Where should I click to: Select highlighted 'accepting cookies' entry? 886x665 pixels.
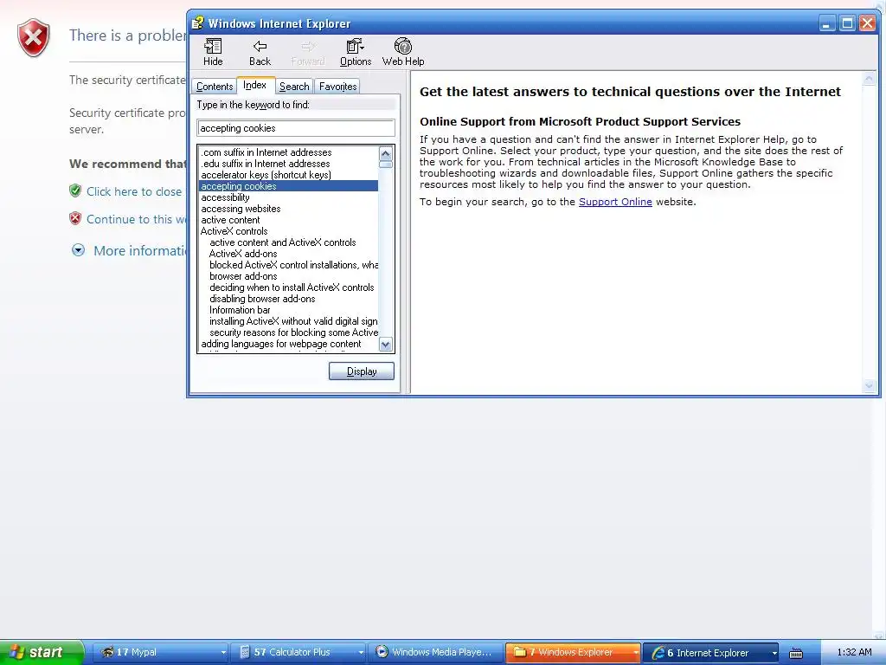pyautogui.click(x=288, y=186)
